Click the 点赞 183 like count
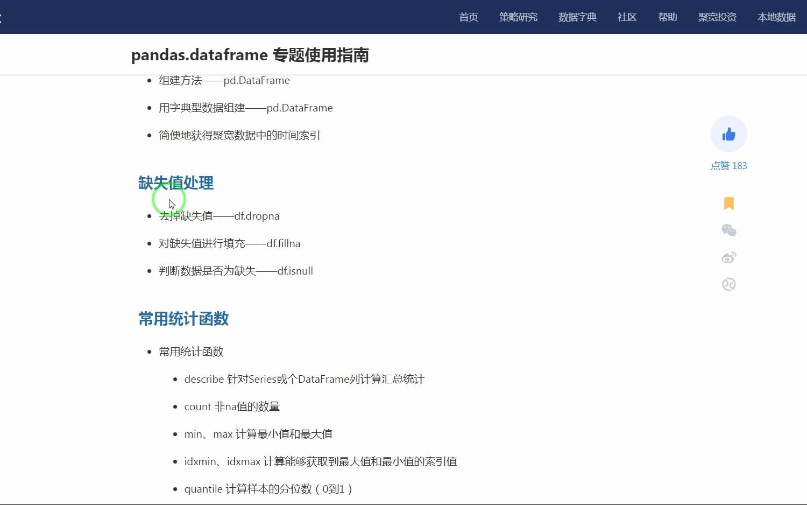Viewport: 807px width, 505px height. [x=729, y=166]
